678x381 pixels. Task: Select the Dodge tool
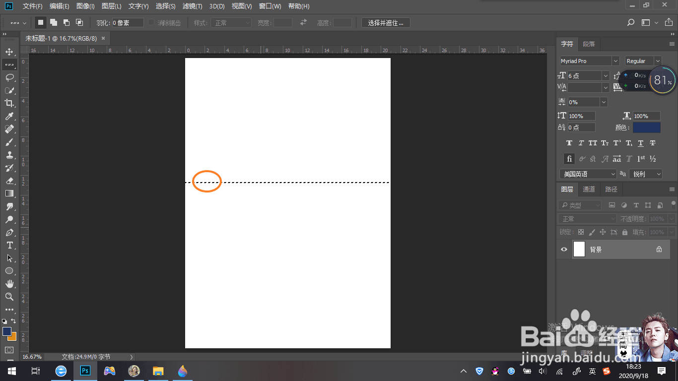tap(9, 219)
